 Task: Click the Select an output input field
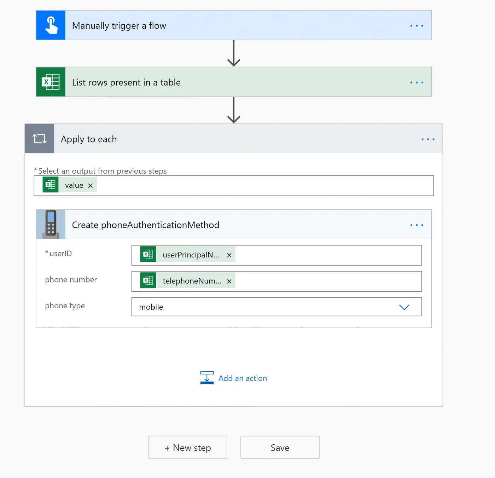coord(234,186)
